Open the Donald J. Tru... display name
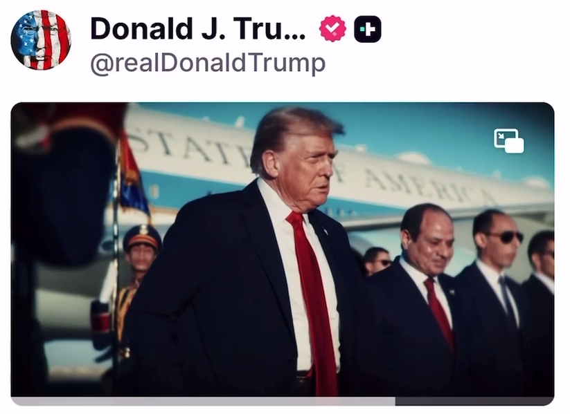This screenshot has height=414, width=570. [198, 28]
